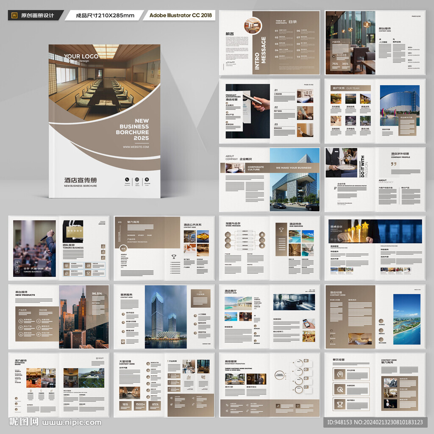
Task: Click the 'WE MAKE YOUR BUSINESS!' banner
Action: point(294,168)
